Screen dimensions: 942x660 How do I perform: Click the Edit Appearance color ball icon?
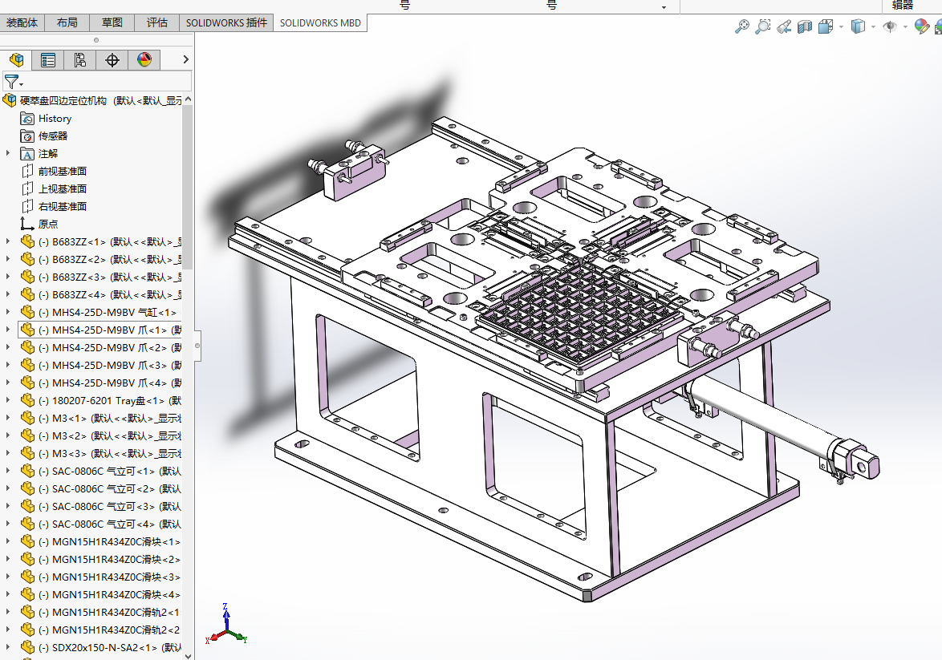coord(921,26)
